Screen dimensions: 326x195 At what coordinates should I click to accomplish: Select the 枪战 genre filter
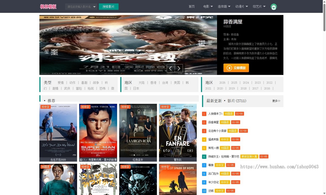pos(90,89)
